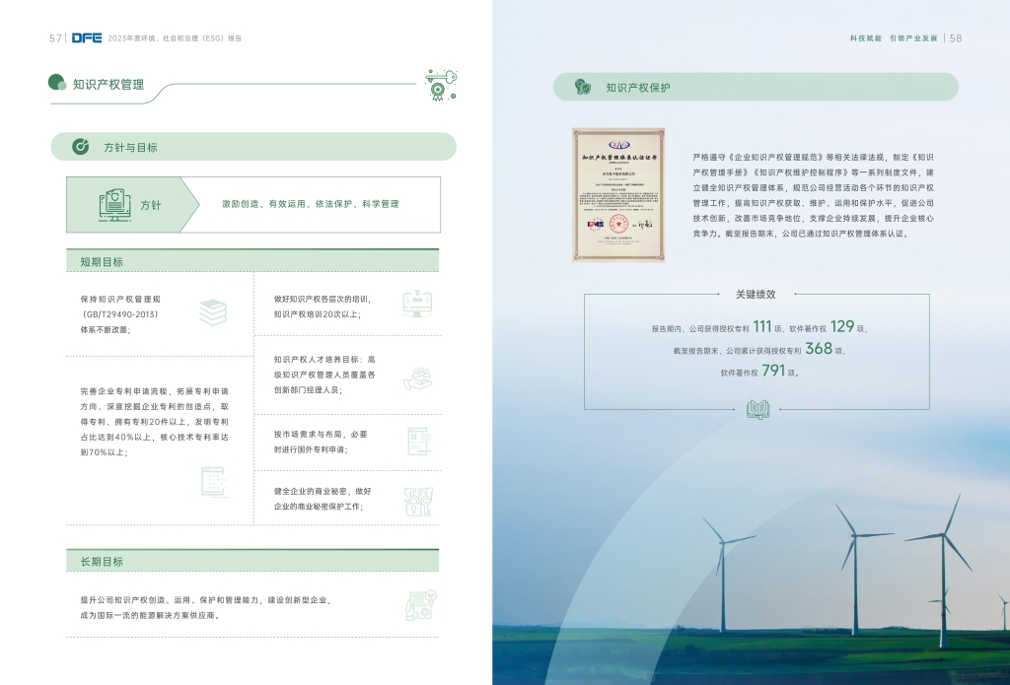Image resolution: width=1010 pixels, height=685 pixels.
Task: Click the number 791 software copyrights
Action: click(x=773, y=371)
